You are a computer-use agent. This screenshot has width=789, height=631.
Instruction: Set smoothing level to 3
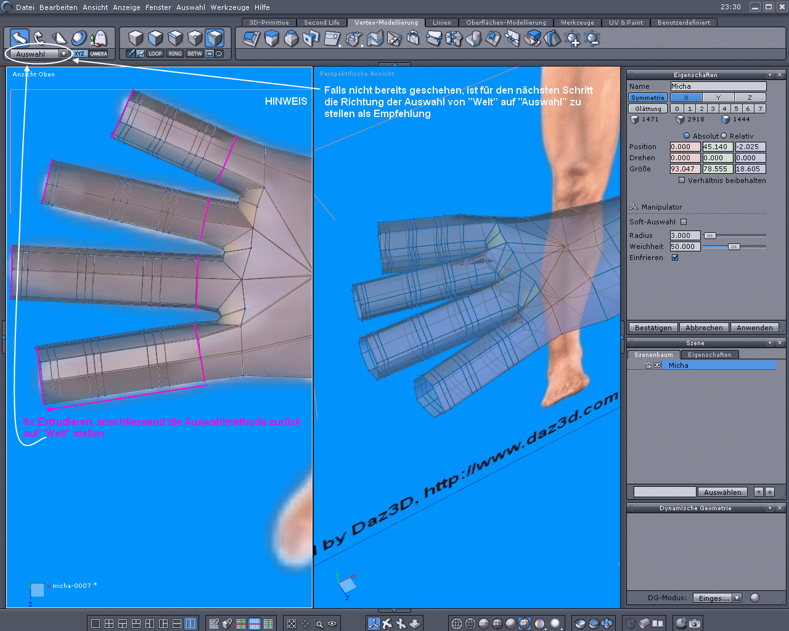[x=713, y=108]
